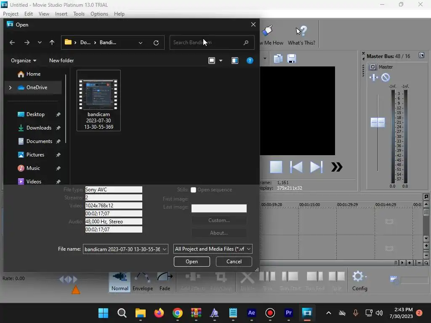Show more transport buttons chevron
The image size is (431, 323).
pyautogui.click(x=337, y=167)
